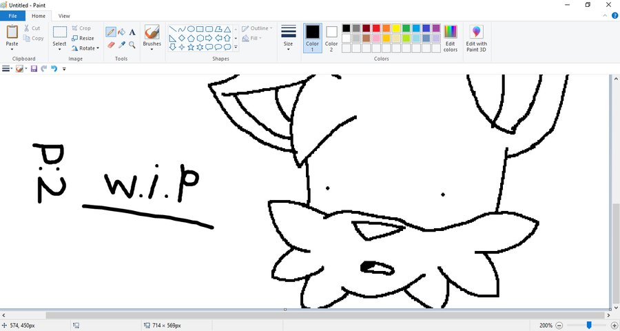This screenshot has width=620, height=331.
Task: Select the Color picker eyedropper tool
Action: tap(122, 45)
